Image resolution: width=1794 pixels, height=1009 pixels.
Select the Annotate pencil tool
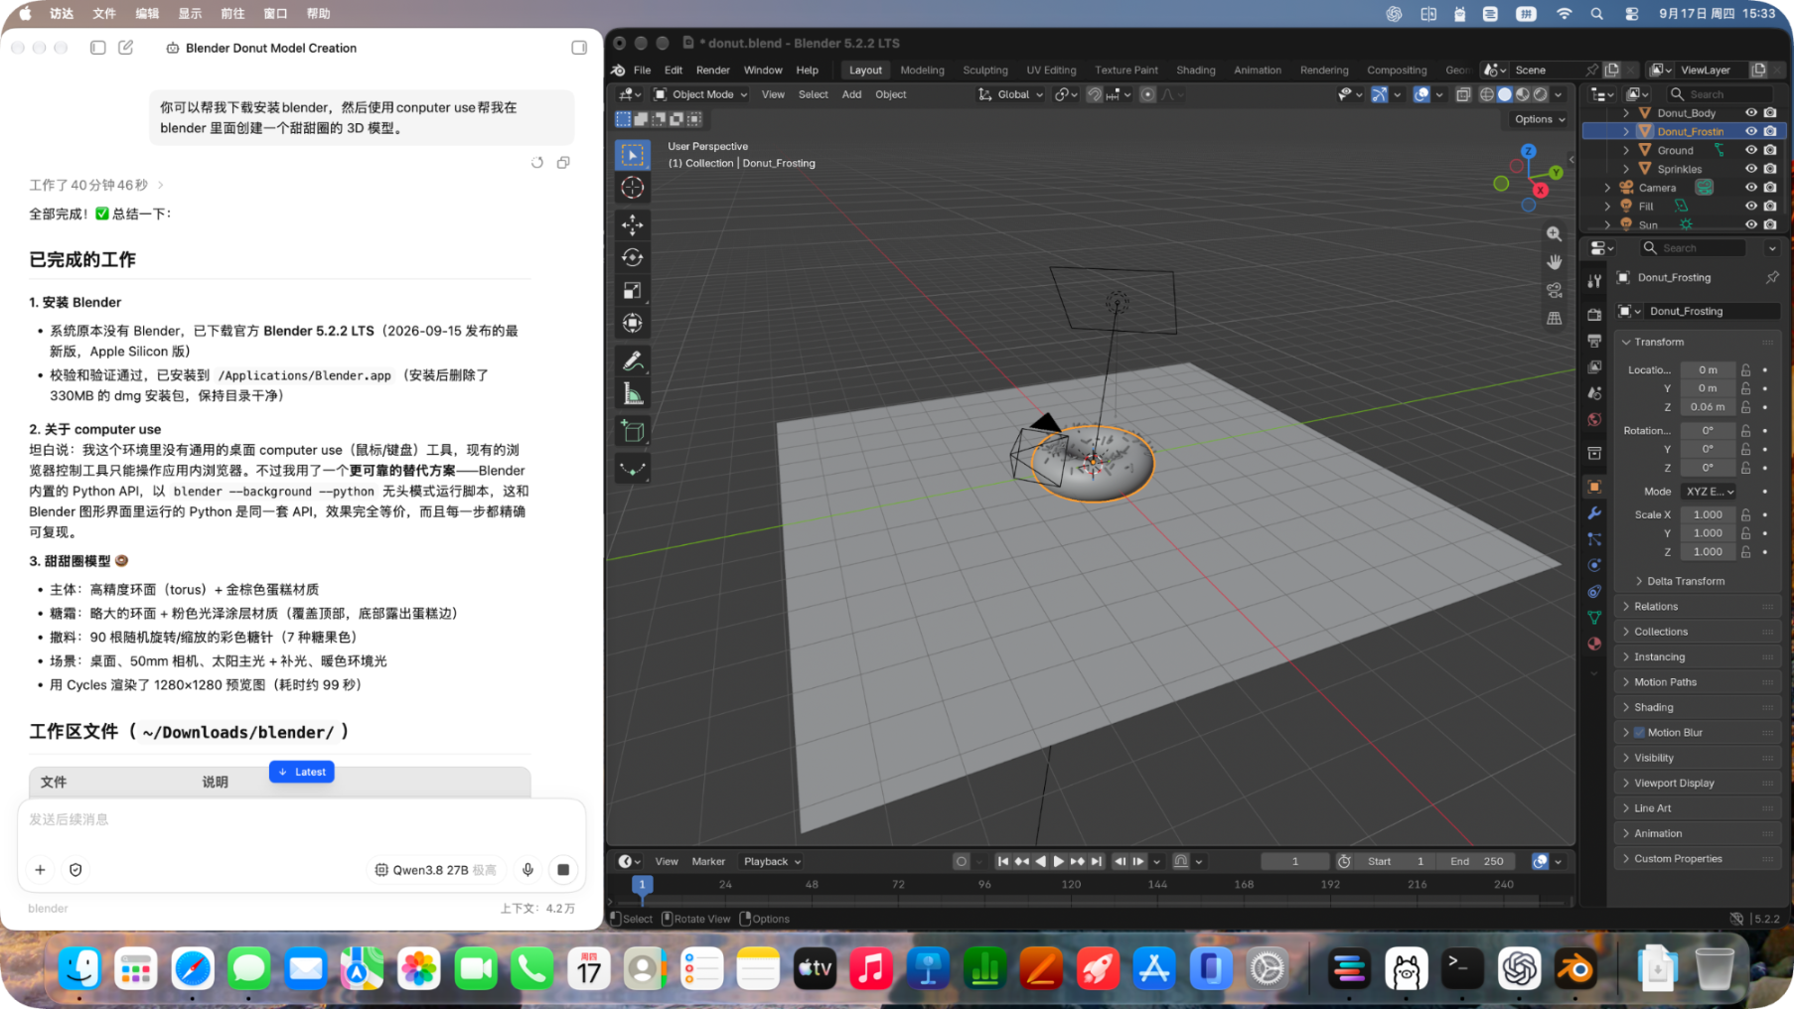coord(633,361)
